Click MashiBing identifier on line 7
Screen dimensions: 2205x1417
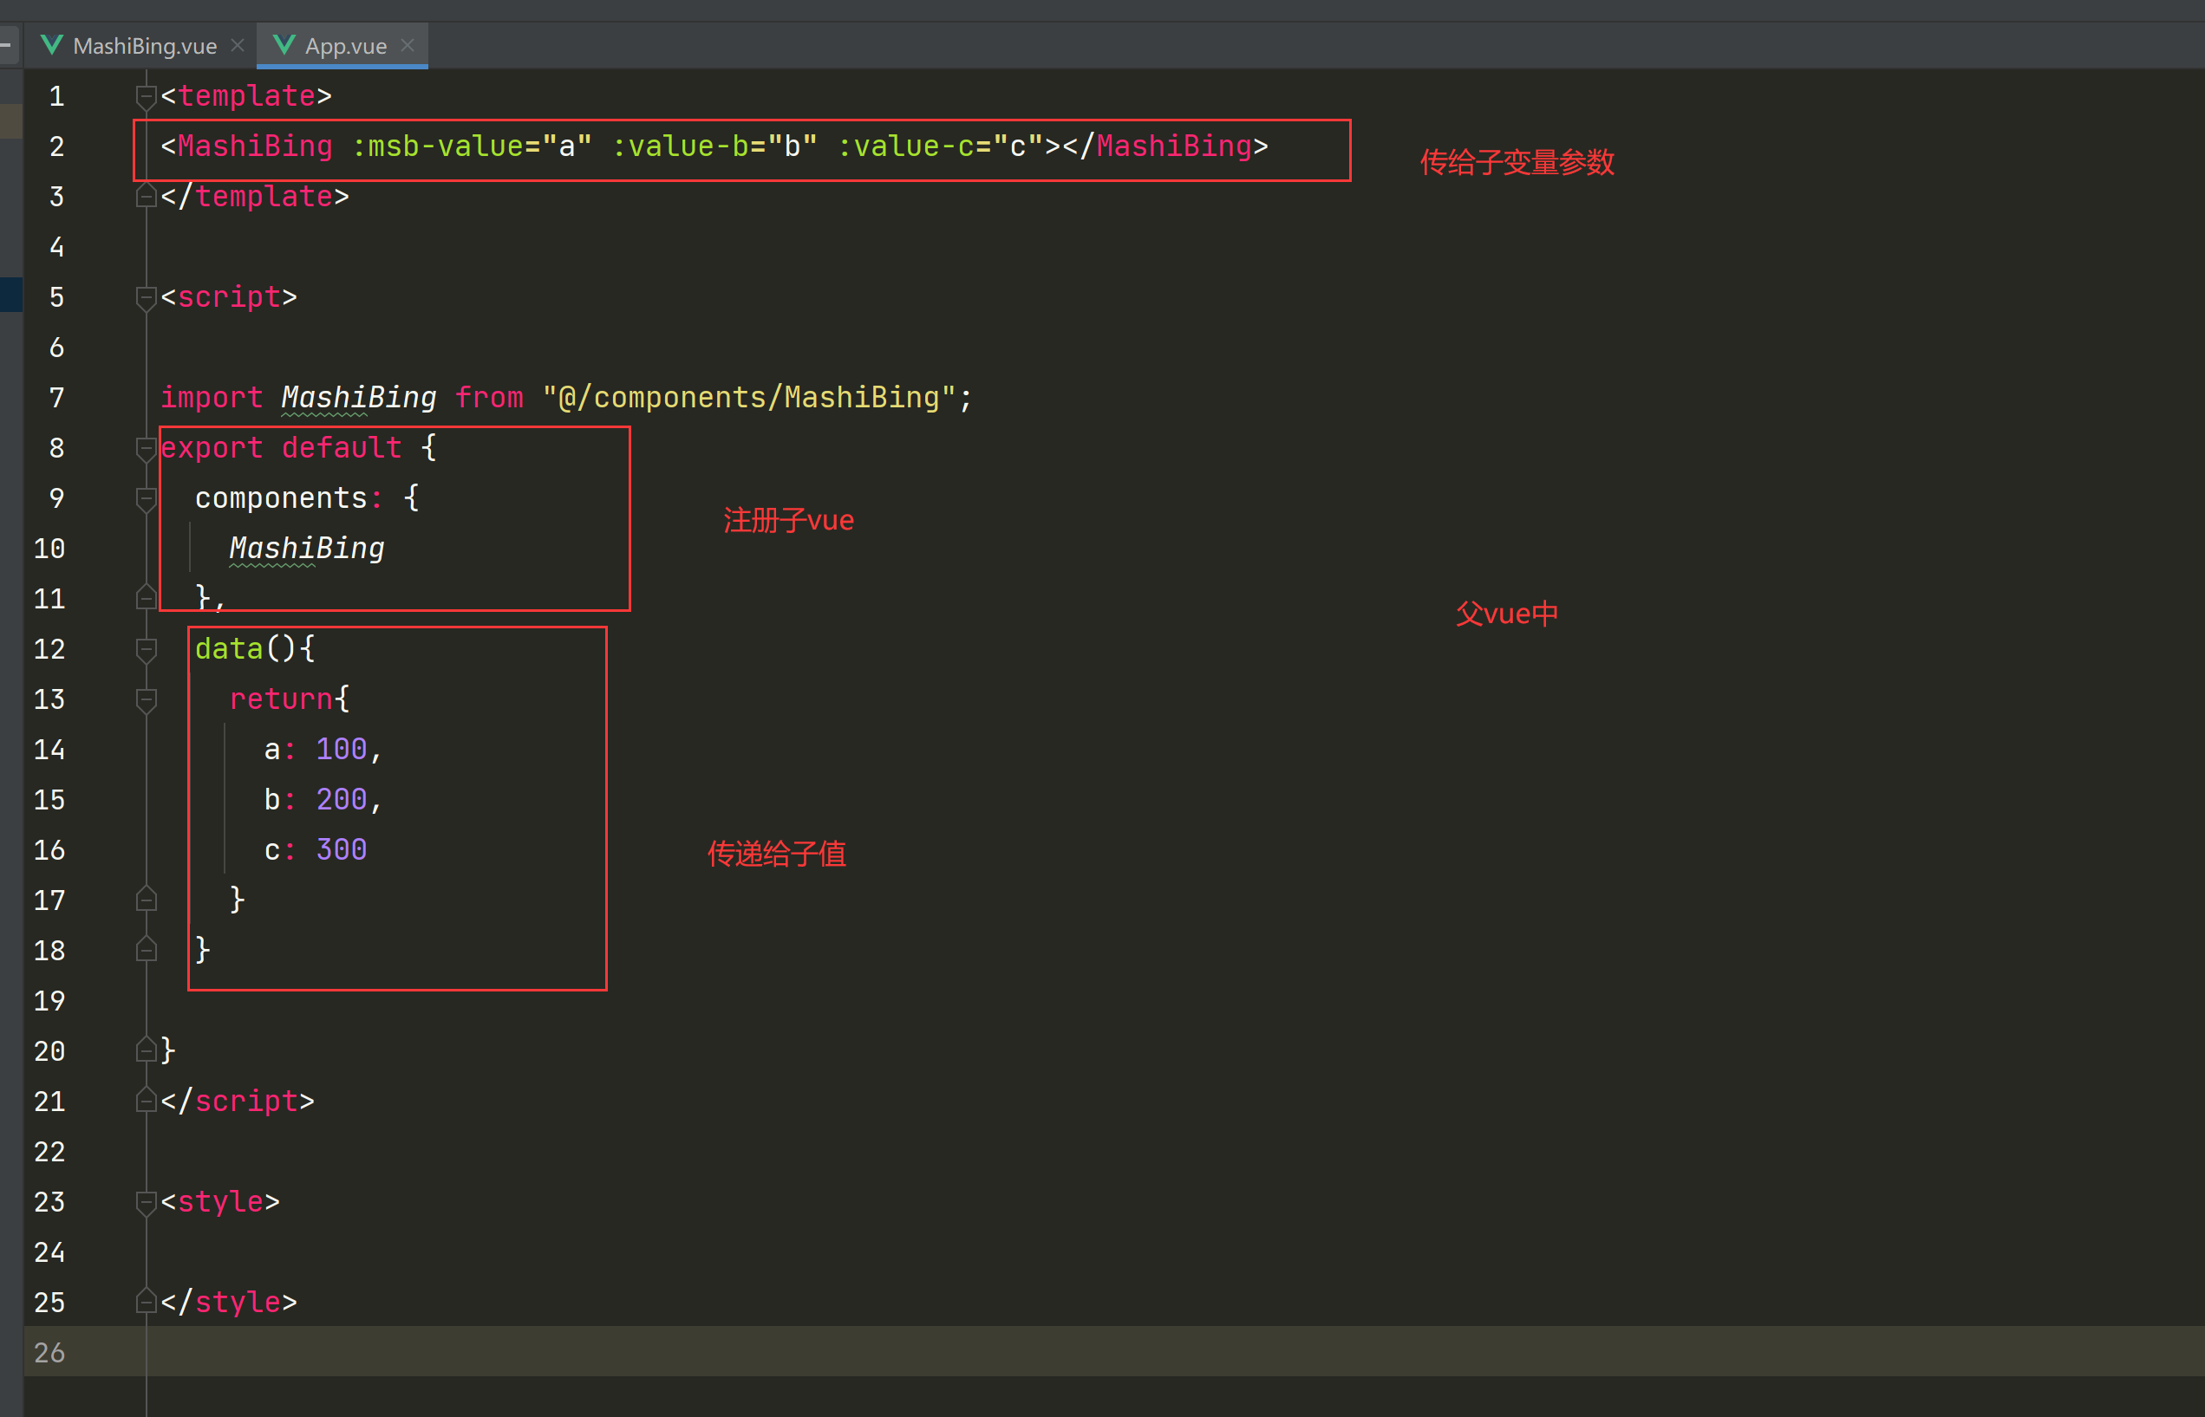coord(359,398)
